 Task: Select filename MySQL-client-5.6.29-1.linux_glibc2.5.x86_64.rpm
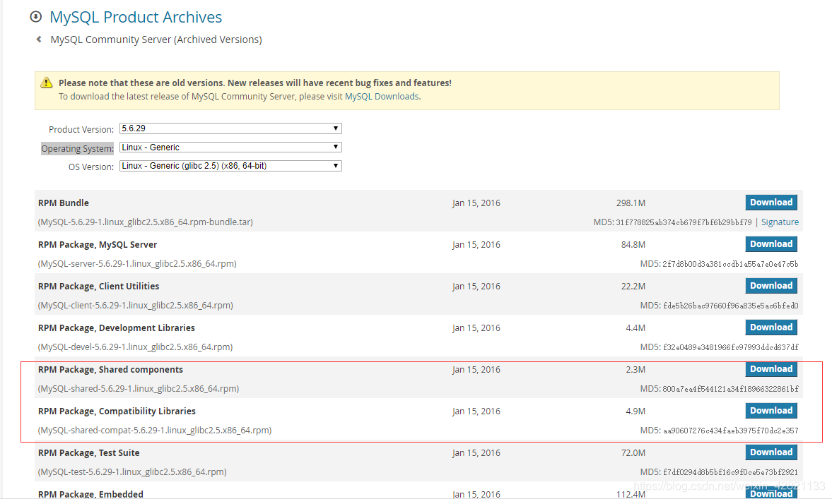(x=135, y=305)
